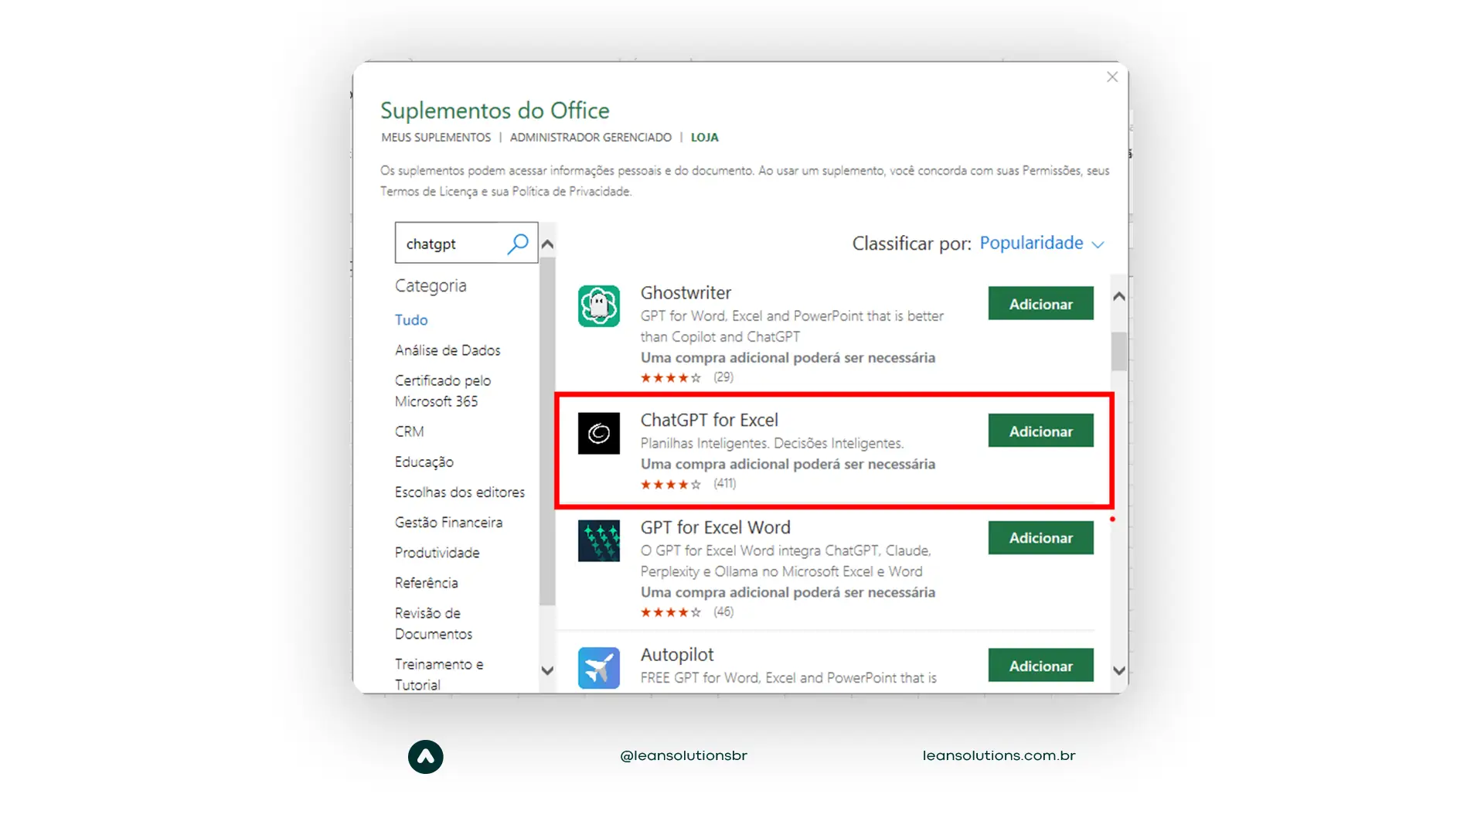Click the results scrollbar thumb
The width and height of the screenshot is (1484, 835).
tap(1118, 351)
